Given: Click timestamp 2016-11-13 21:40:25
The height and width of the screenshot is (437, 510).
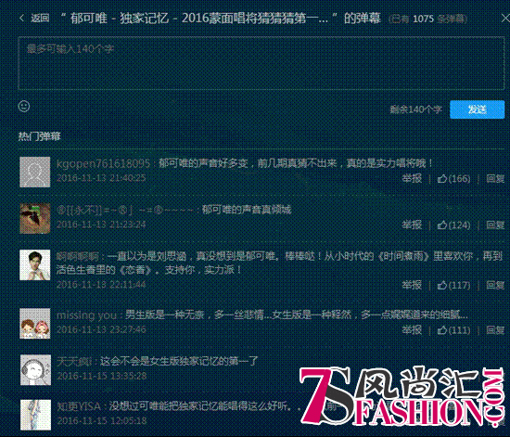Looking at the screenshot, I should 101,178.
